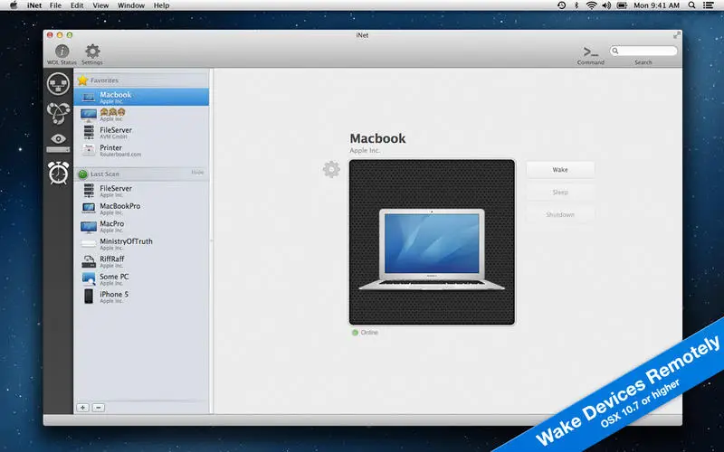
Task: Open the Edit menu
Action: (x=77, y=5)
